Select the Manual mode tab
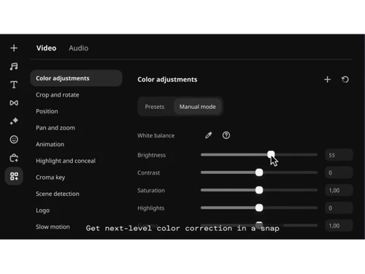The image size is (365, 274). (x=197, y=107)
